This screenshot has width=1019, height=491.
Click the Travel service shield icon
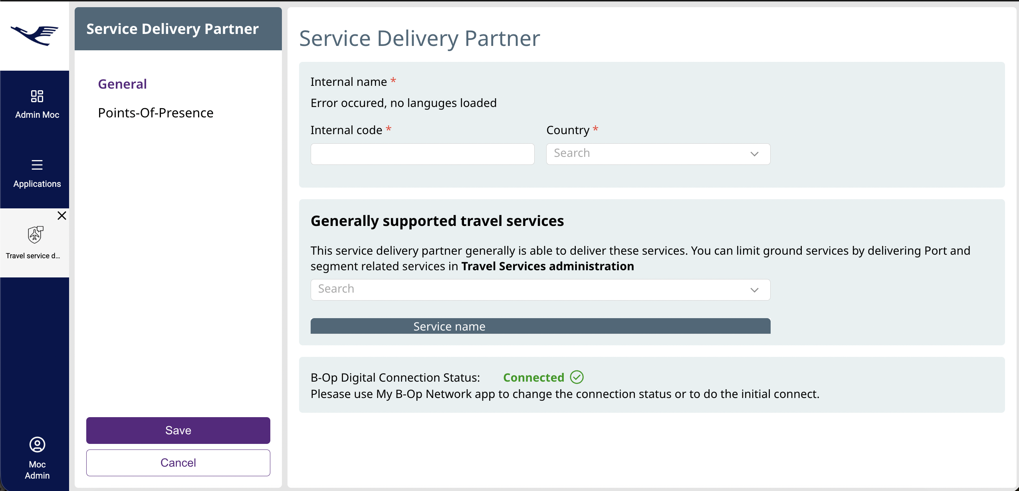tap(35, 235)
